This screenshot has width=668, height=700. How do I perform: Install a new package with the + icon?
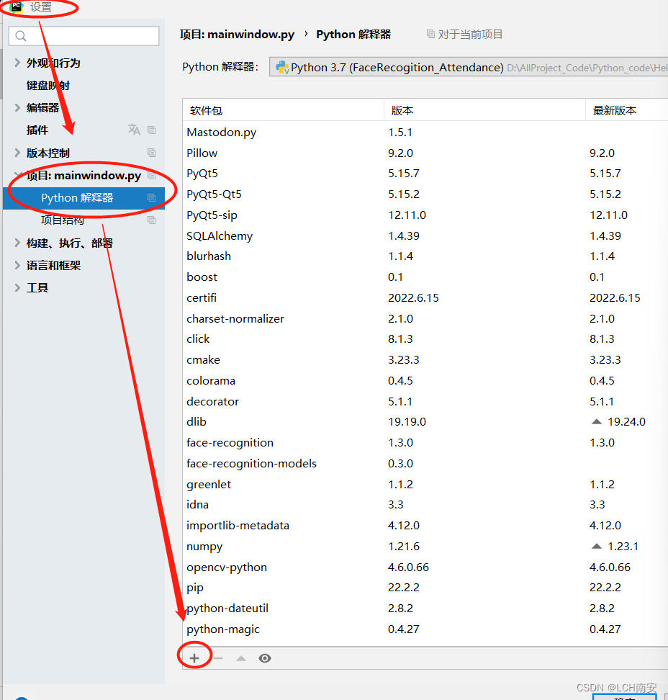coord(194,658)
